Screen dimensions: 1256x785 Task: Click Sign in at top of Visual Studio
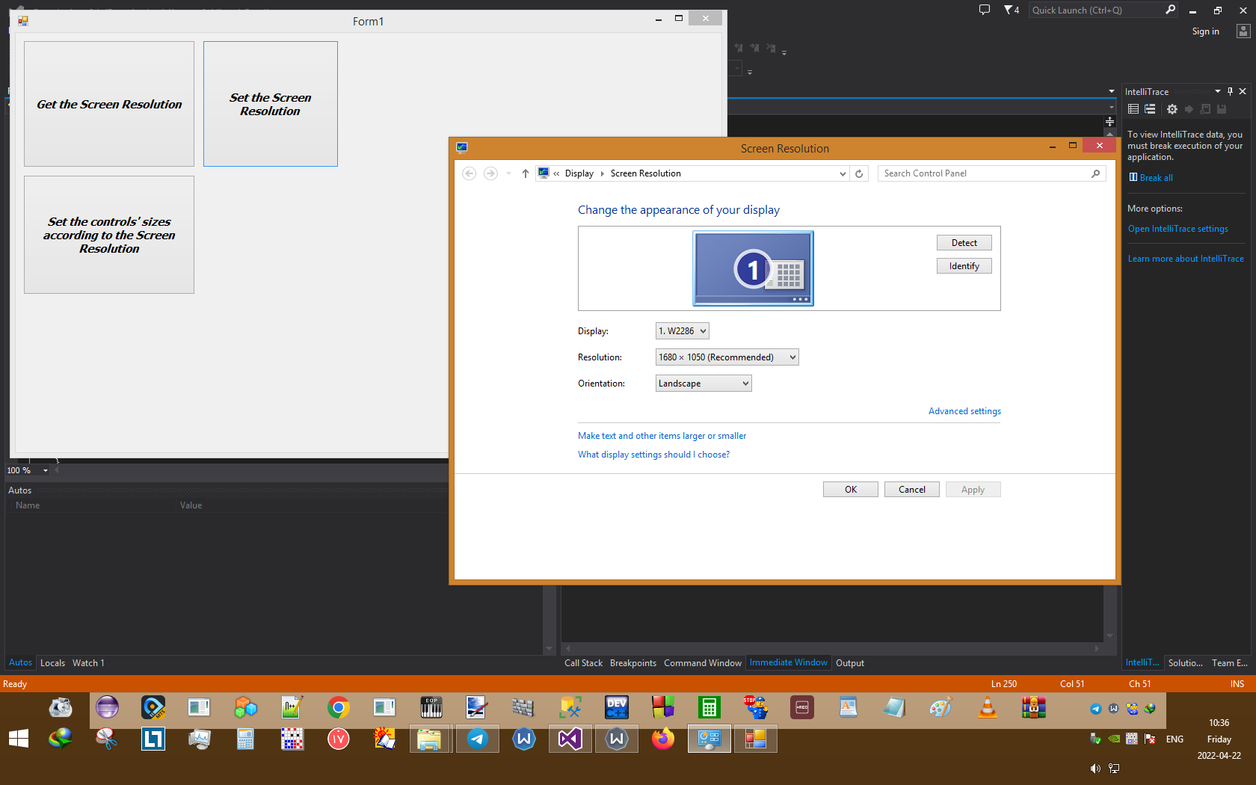1205,31
